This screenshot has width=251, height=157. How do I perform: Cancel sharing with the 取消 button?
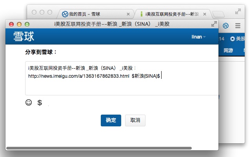coord(135,120)
